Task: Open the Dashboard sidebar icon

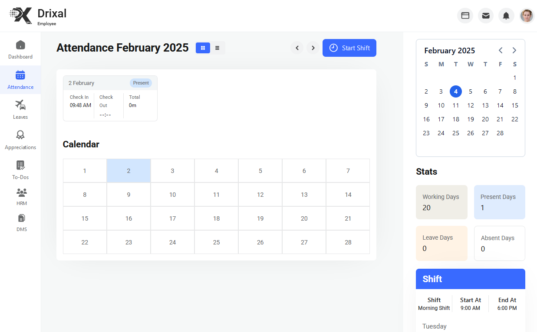Action: (20, 45)
